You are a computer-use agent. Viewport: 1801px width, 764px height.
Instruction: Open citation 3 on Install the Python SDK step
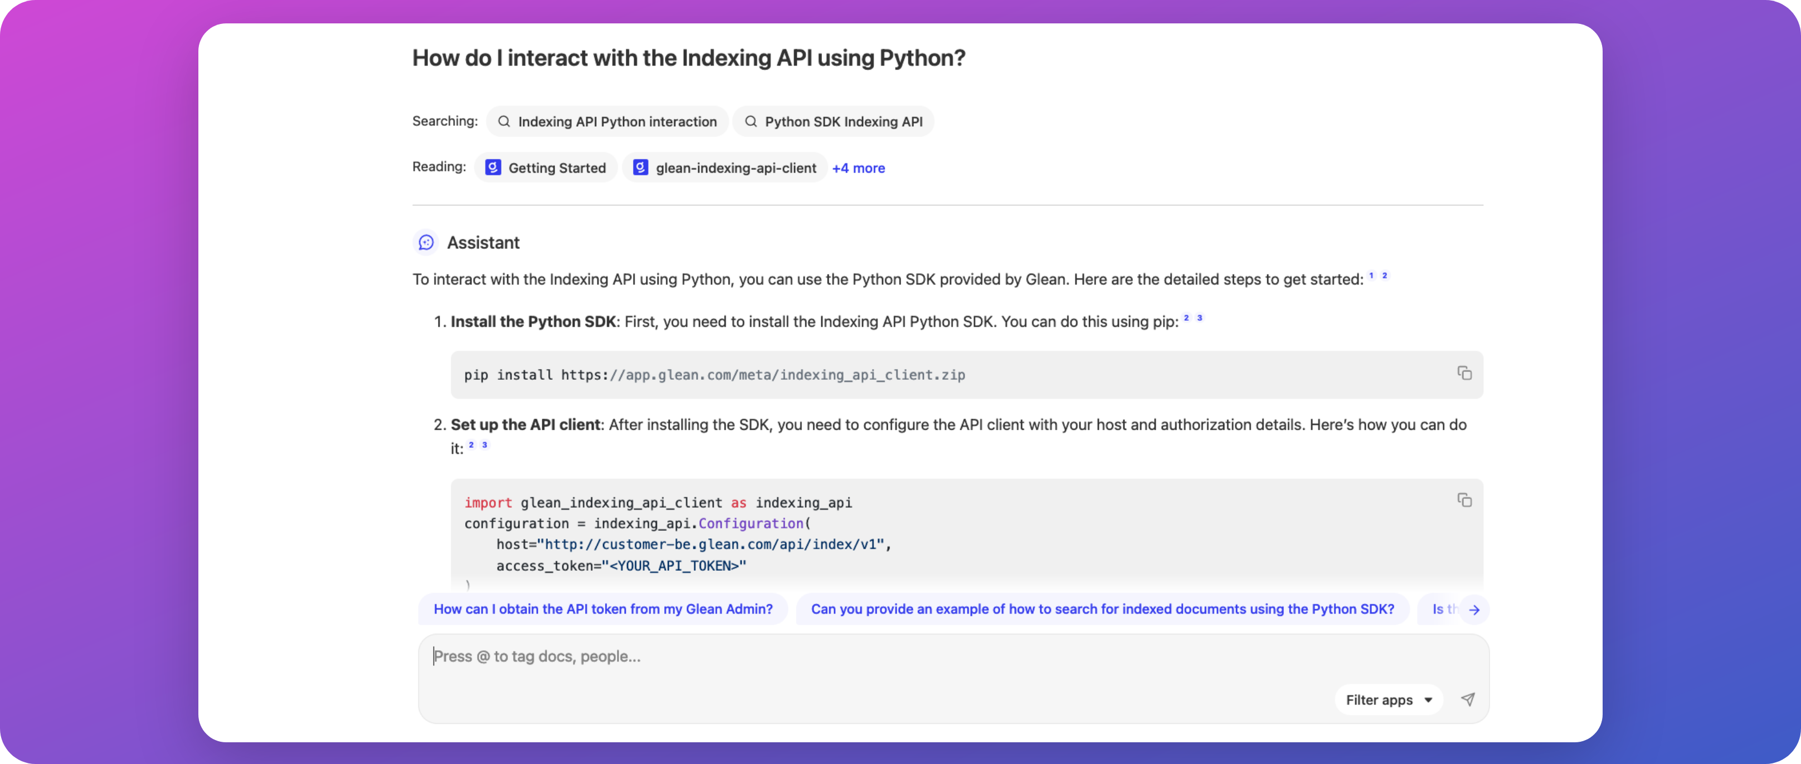click(1200, 319)
